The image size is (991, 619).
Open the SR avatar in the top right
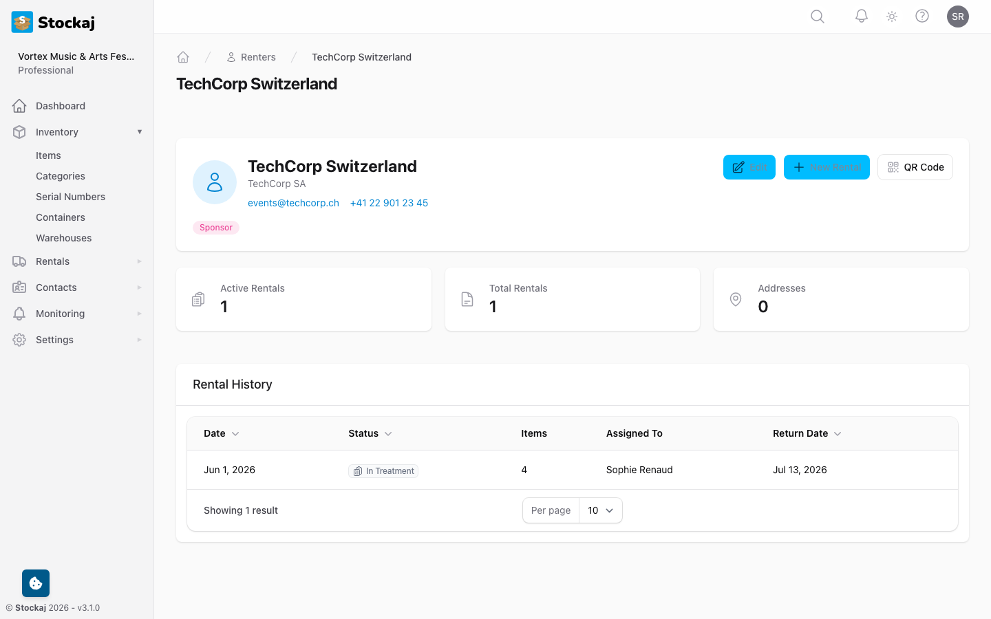[x=958, y=16]
